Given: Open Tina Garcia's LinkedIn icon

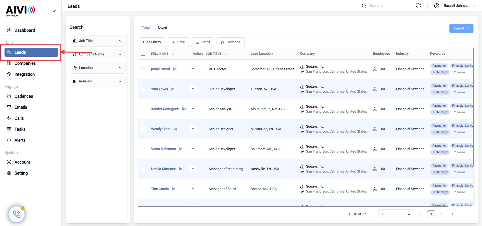Looking at the screenshot, I should pyautogui.click(x=174, y=189).
